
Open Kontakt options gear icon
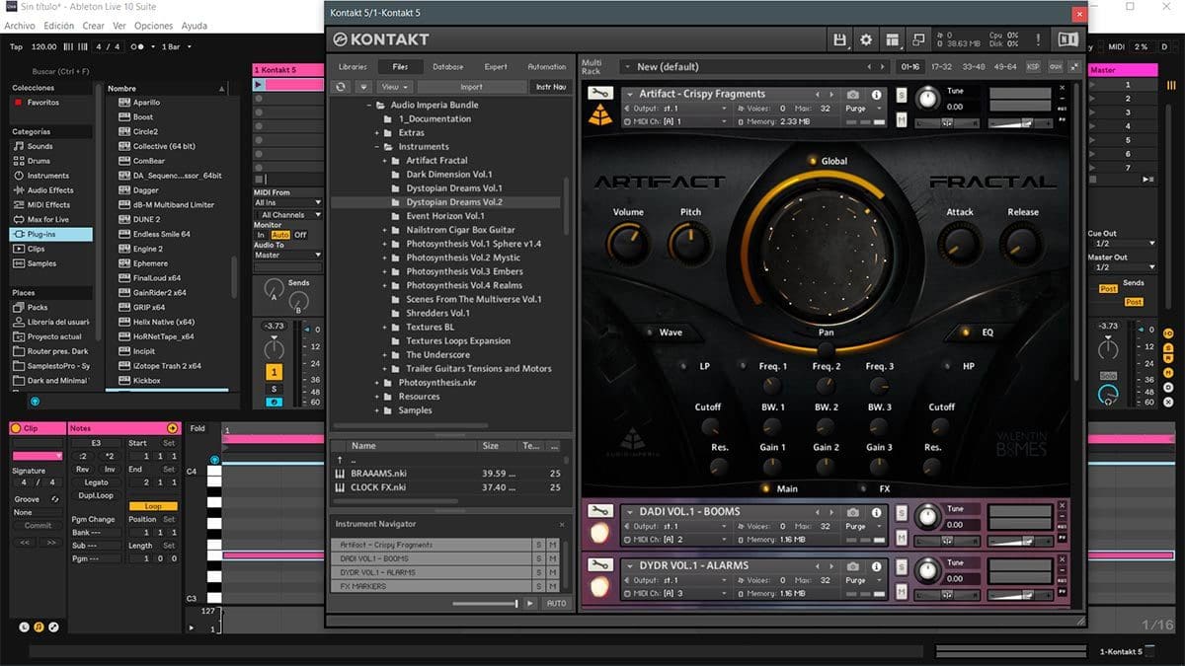866,39
